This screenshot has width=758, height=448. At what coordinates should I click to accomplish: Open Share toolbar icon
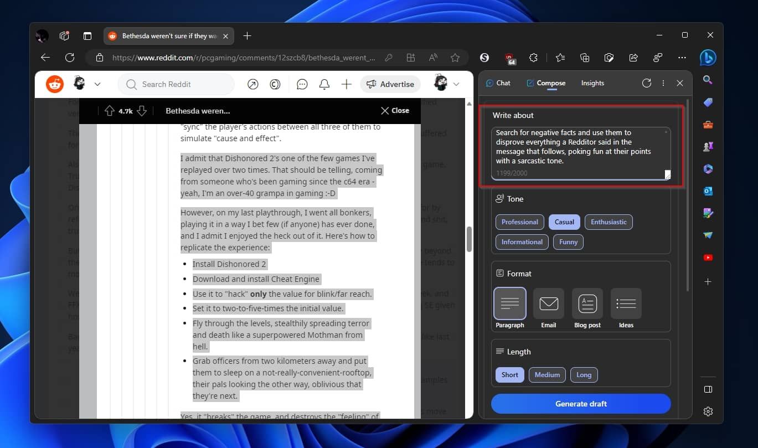click(634, 58)
